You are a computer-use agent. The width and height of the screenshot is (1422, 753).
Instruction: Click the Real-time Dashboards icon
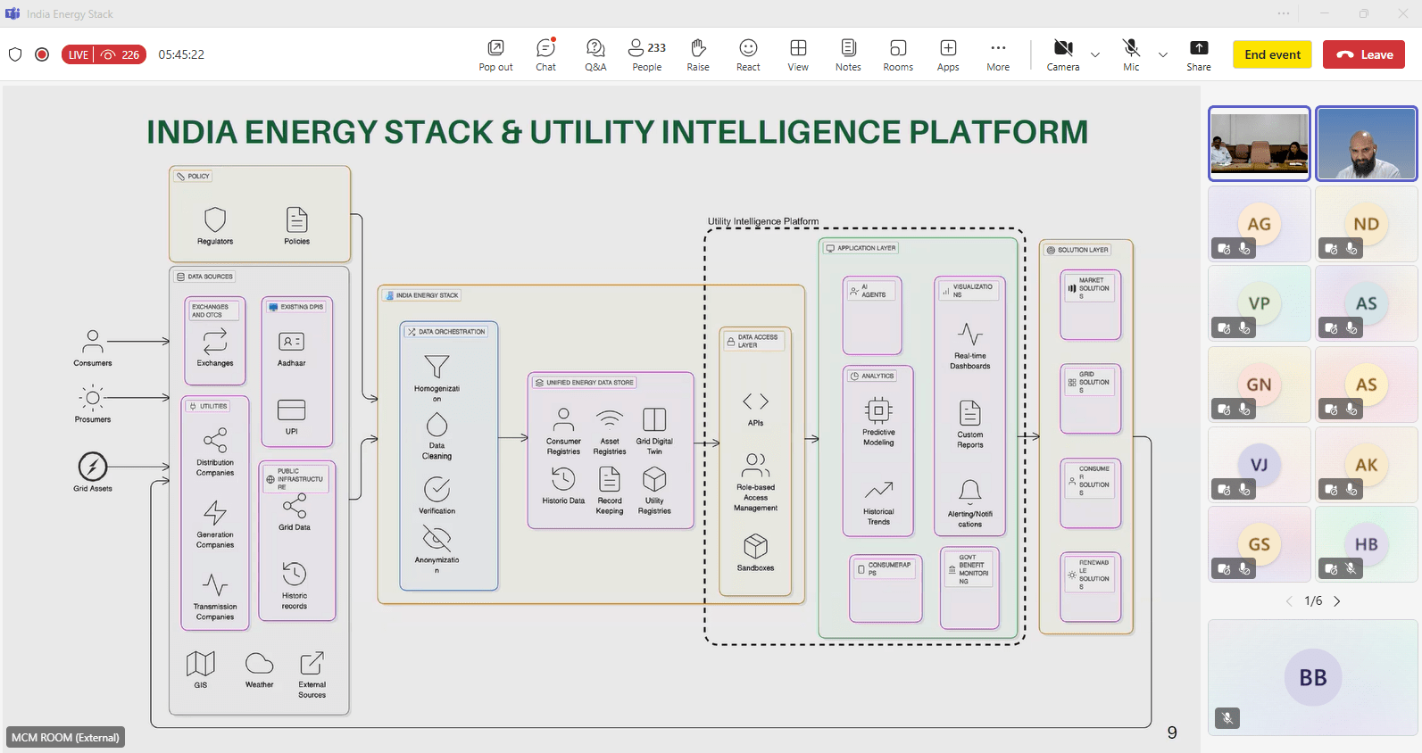click(x=970, y=335)
